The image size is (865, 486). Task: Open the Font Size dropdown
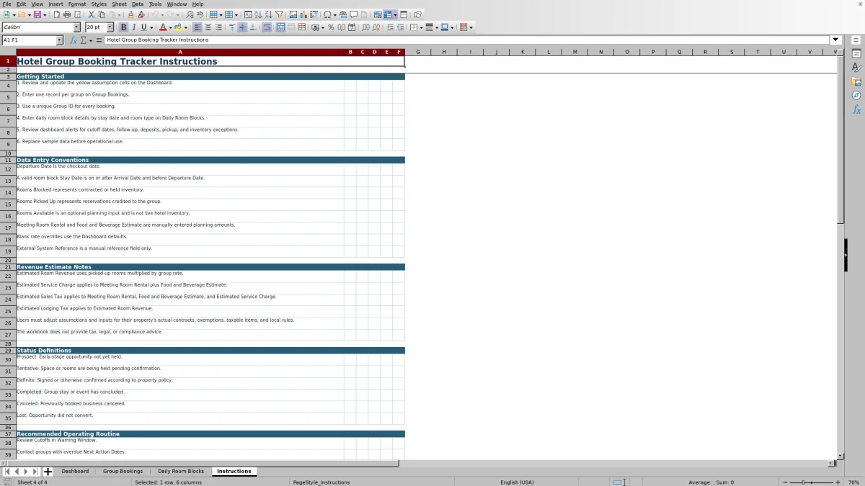click(110, 27)
